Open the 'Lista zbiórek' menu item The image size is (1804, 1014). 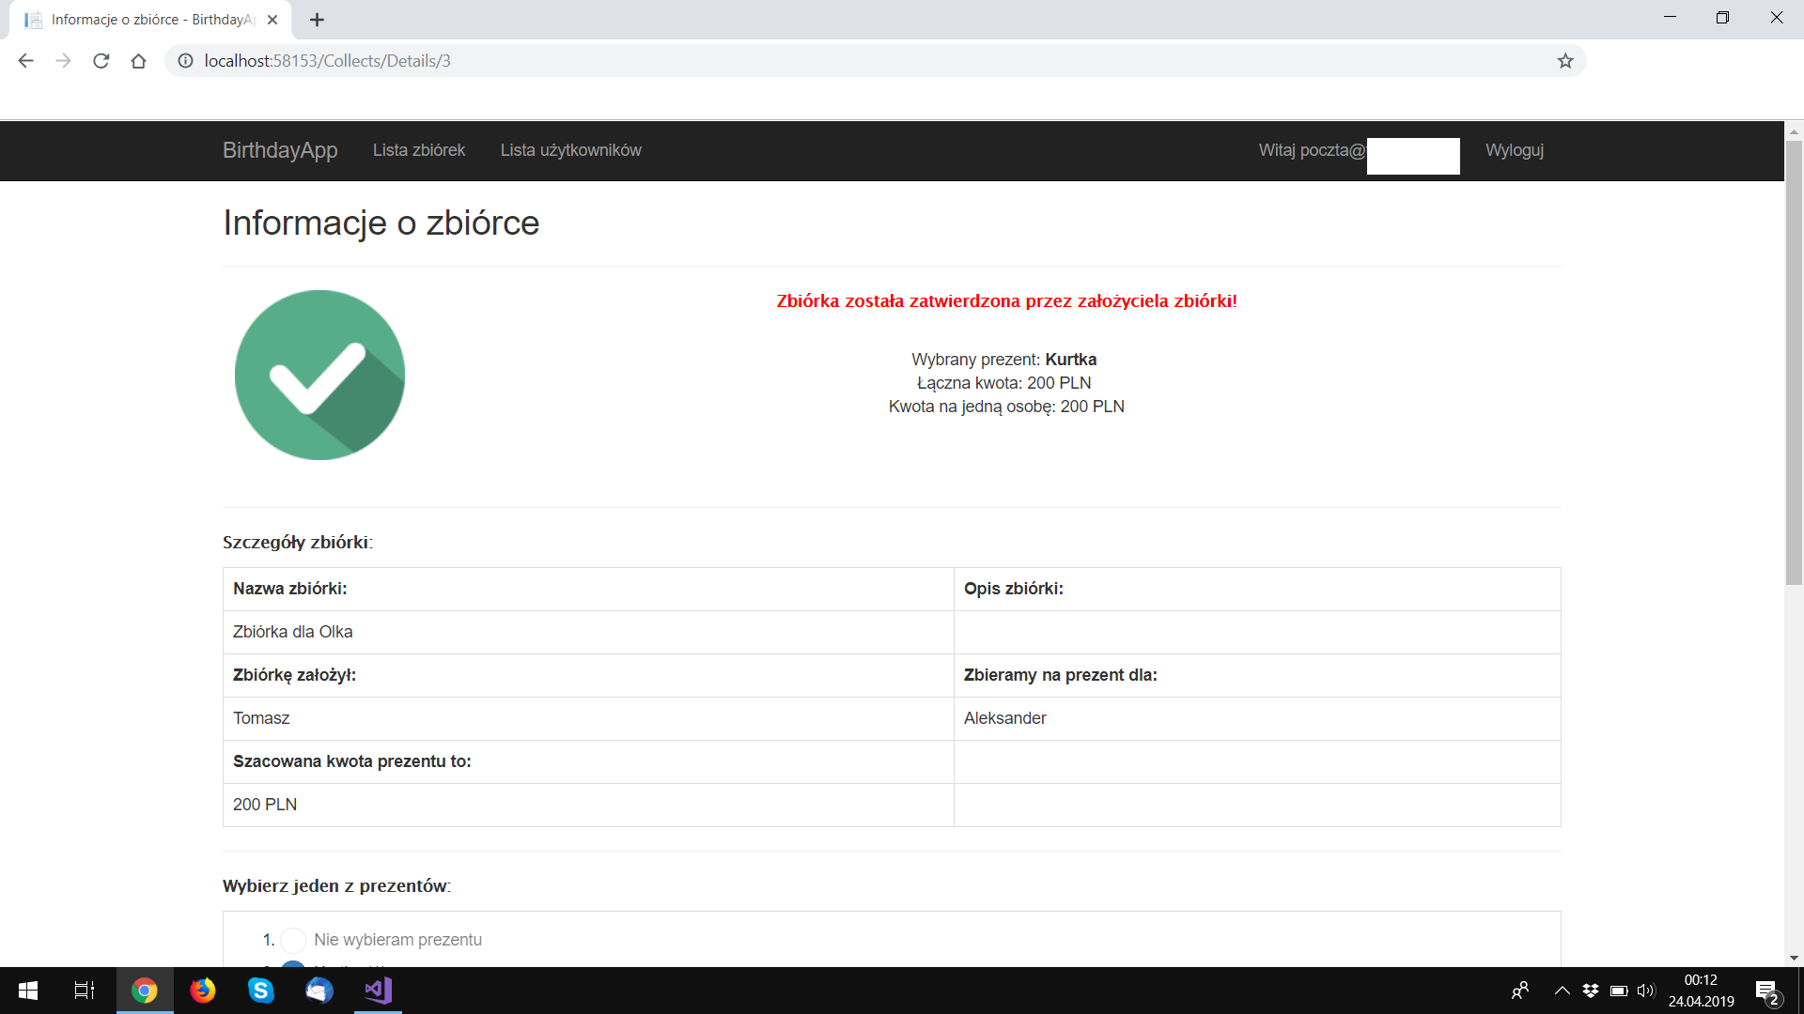pos(418,150)
